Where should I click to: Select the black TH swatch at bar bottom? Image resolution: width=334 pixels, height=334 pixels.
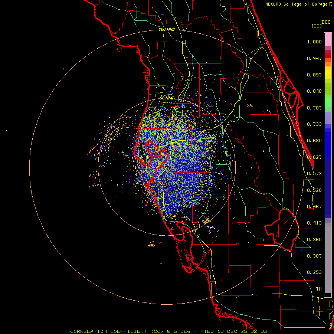328,295
